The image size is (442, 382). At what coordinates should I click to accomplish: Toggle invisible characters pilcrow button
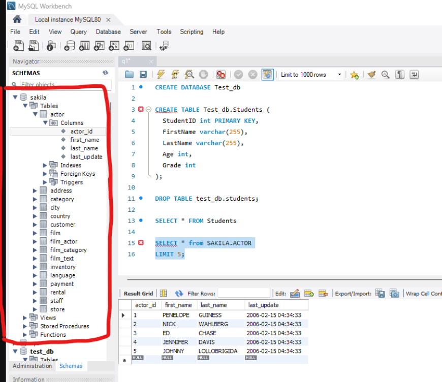coord(400,75)
